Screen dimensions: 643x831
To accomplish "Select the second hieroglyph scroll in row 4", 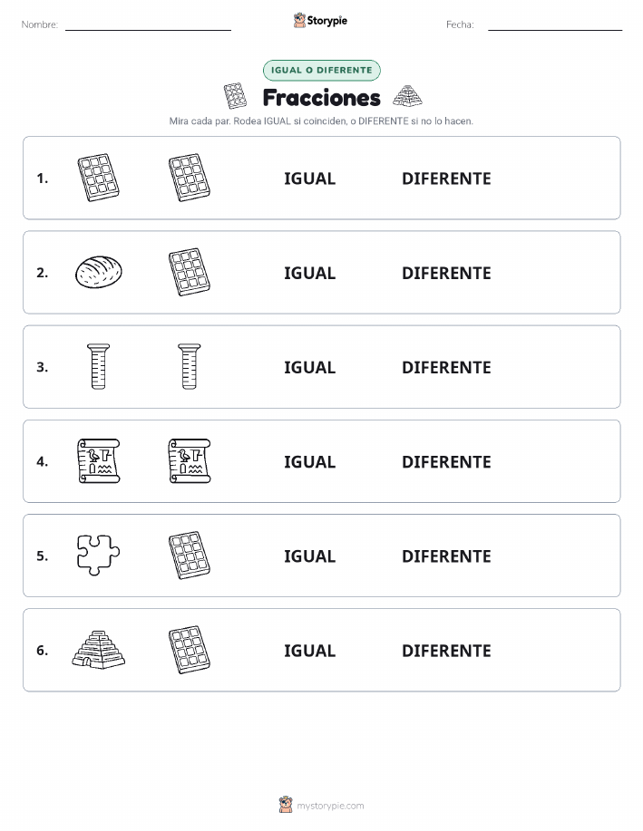I will 190,460.
